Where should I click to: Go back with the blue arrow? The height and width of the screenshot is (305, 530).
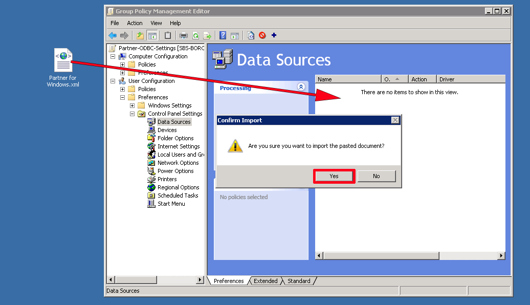pos(113,35)
